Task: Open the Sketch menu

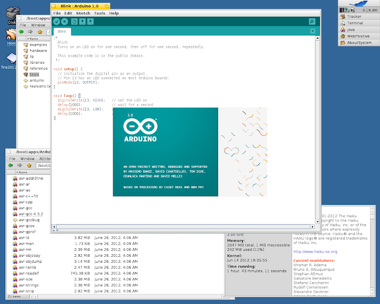Action: tap(83, 13)
